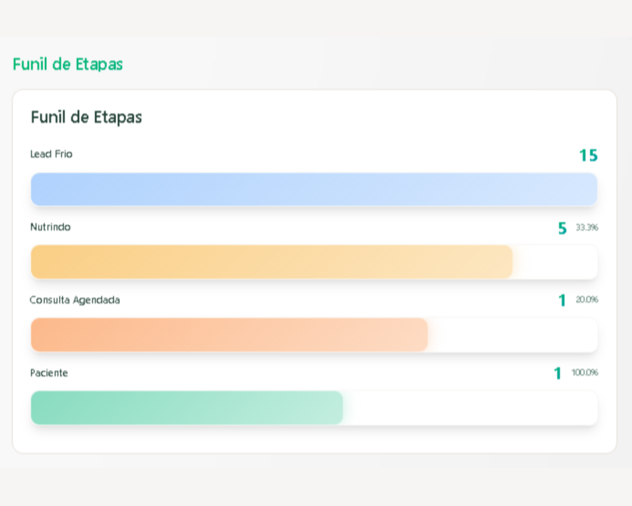Click the green Paciente funnel bar
This screenshot has height=506, width=632.
pos(186,408)
